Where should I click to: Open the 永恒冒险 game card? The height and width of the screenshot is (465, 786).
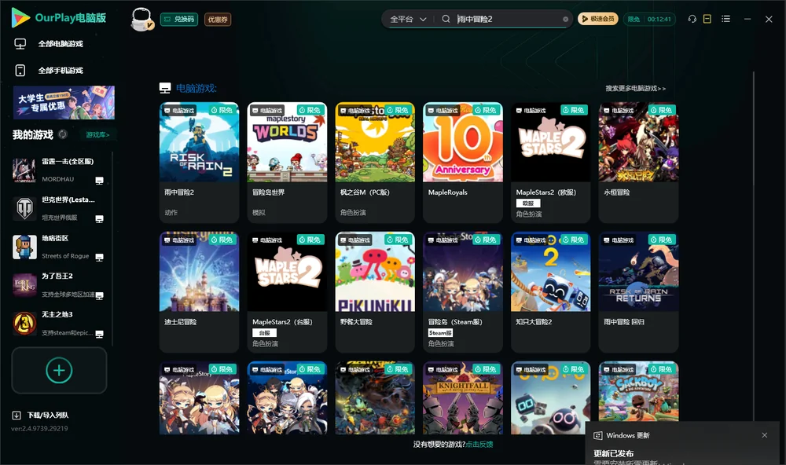click(x=638, y=163)
